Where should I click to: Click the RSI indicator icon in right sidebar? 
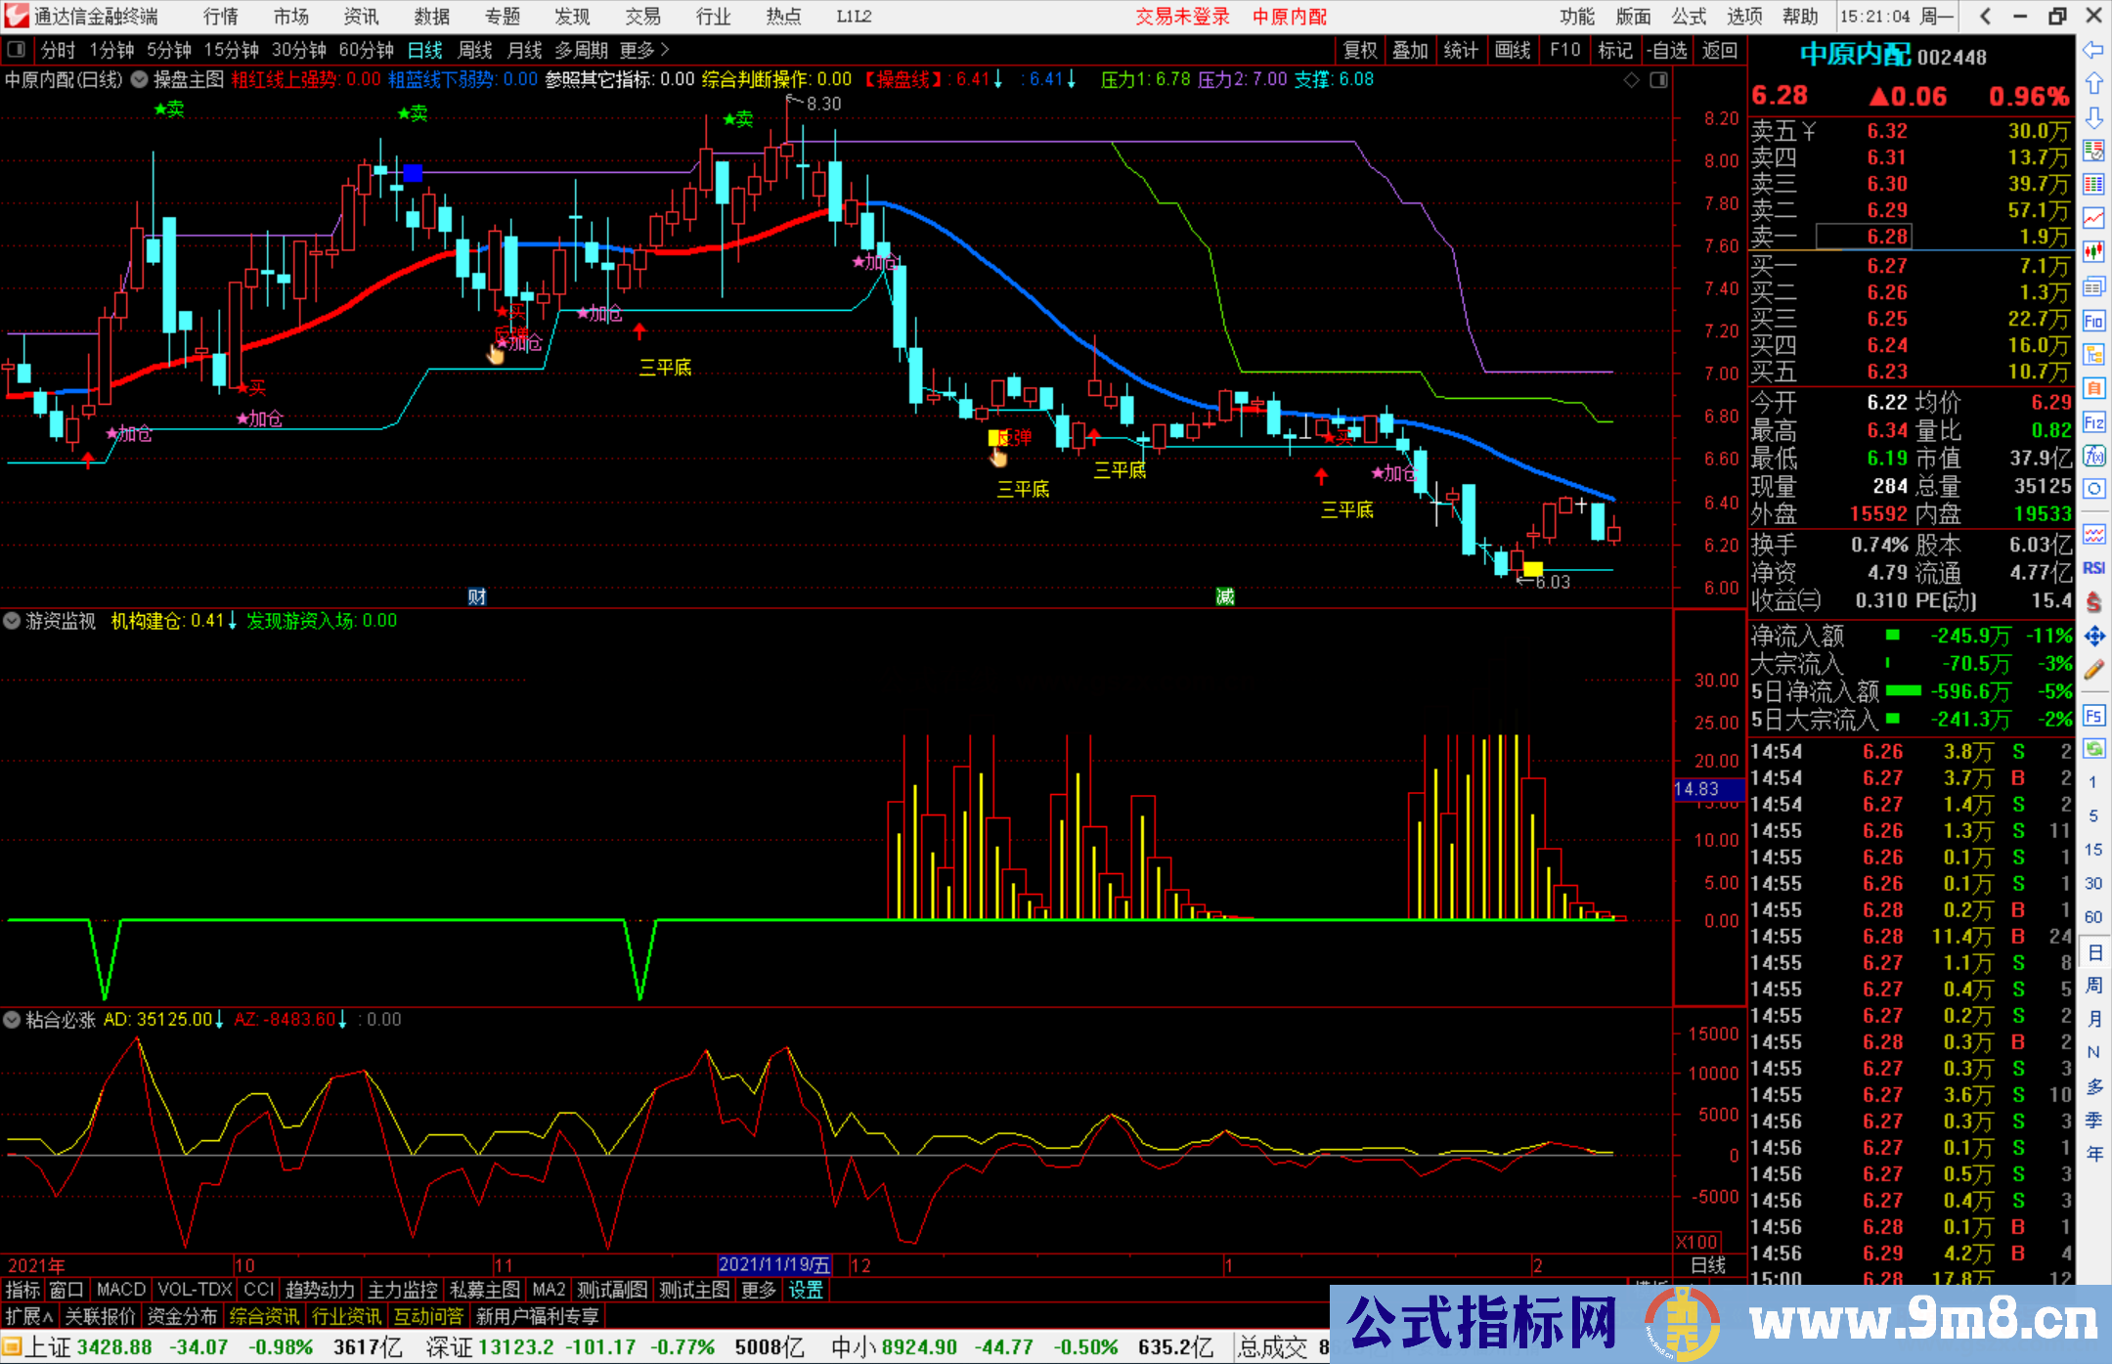pyautogui.click(x=2093, y=568)
